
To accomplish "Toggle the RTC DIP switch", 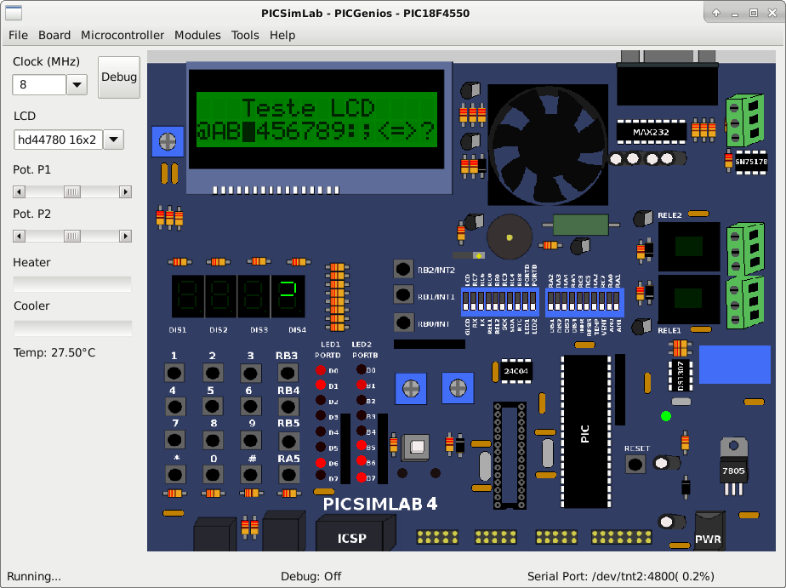I will [x=518, y=301].
